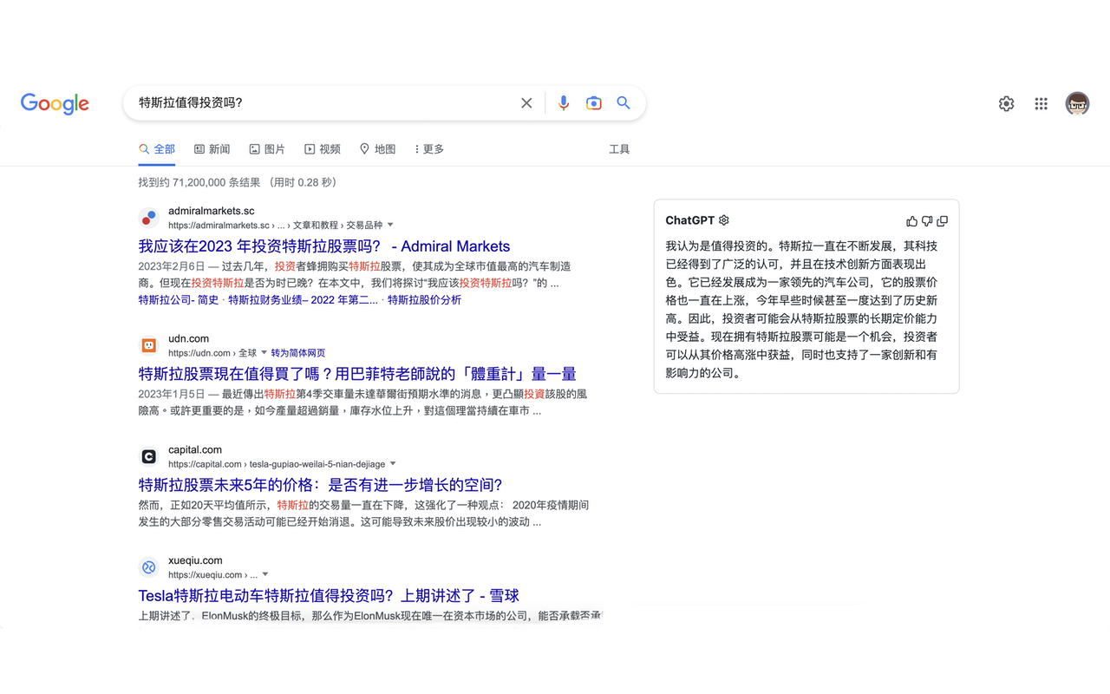Screen dimensions: 1110x694
Task: Switch to the 地图 tab
Action: (x=377, y=149)
